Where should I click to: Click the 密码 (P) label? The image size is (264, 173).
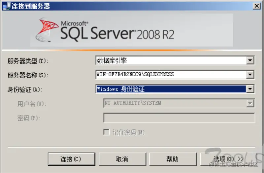[x=29, y=118]
